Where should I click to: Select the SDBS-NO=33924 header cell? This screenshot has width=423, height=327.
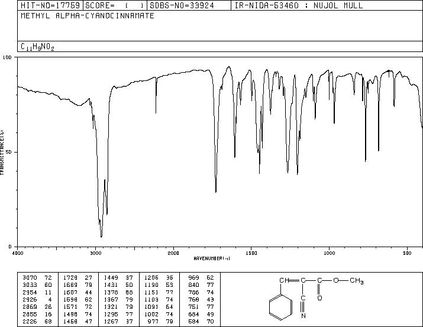coord(189,5)
